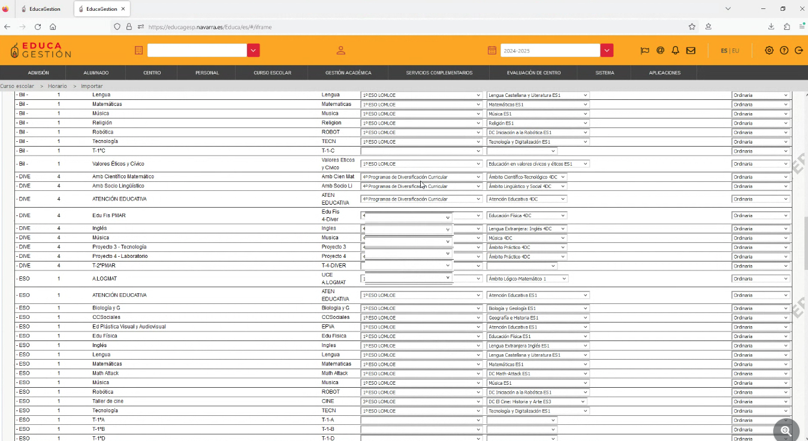Open Ordinaria dropdown in Bil Religión row
Viewport: 808px width, 441px height.
(x=761, y=123)
